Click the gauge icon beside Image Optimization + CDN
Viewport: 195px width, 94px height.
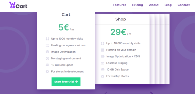102,57
